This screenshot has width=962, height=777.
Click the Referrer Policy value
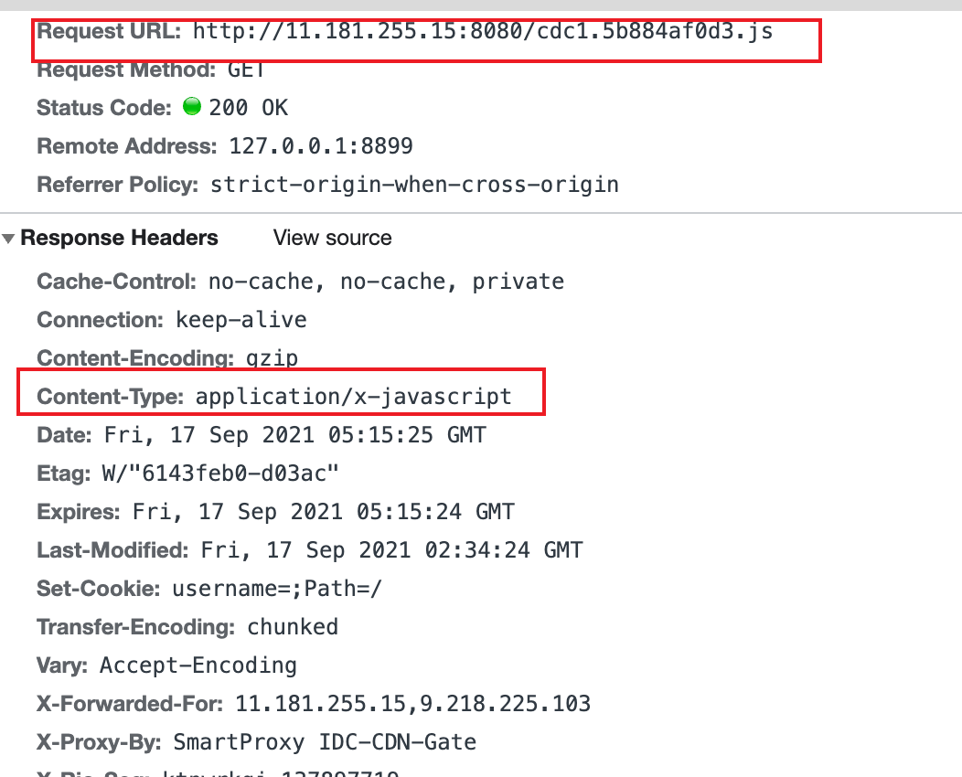(x=415, y=185)
